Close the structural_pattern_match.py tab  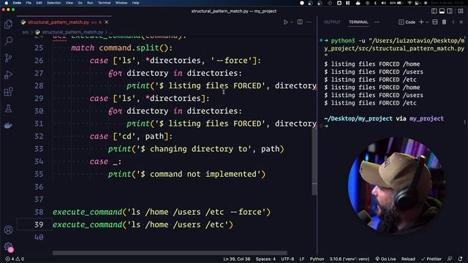click(x=107, y=22)
